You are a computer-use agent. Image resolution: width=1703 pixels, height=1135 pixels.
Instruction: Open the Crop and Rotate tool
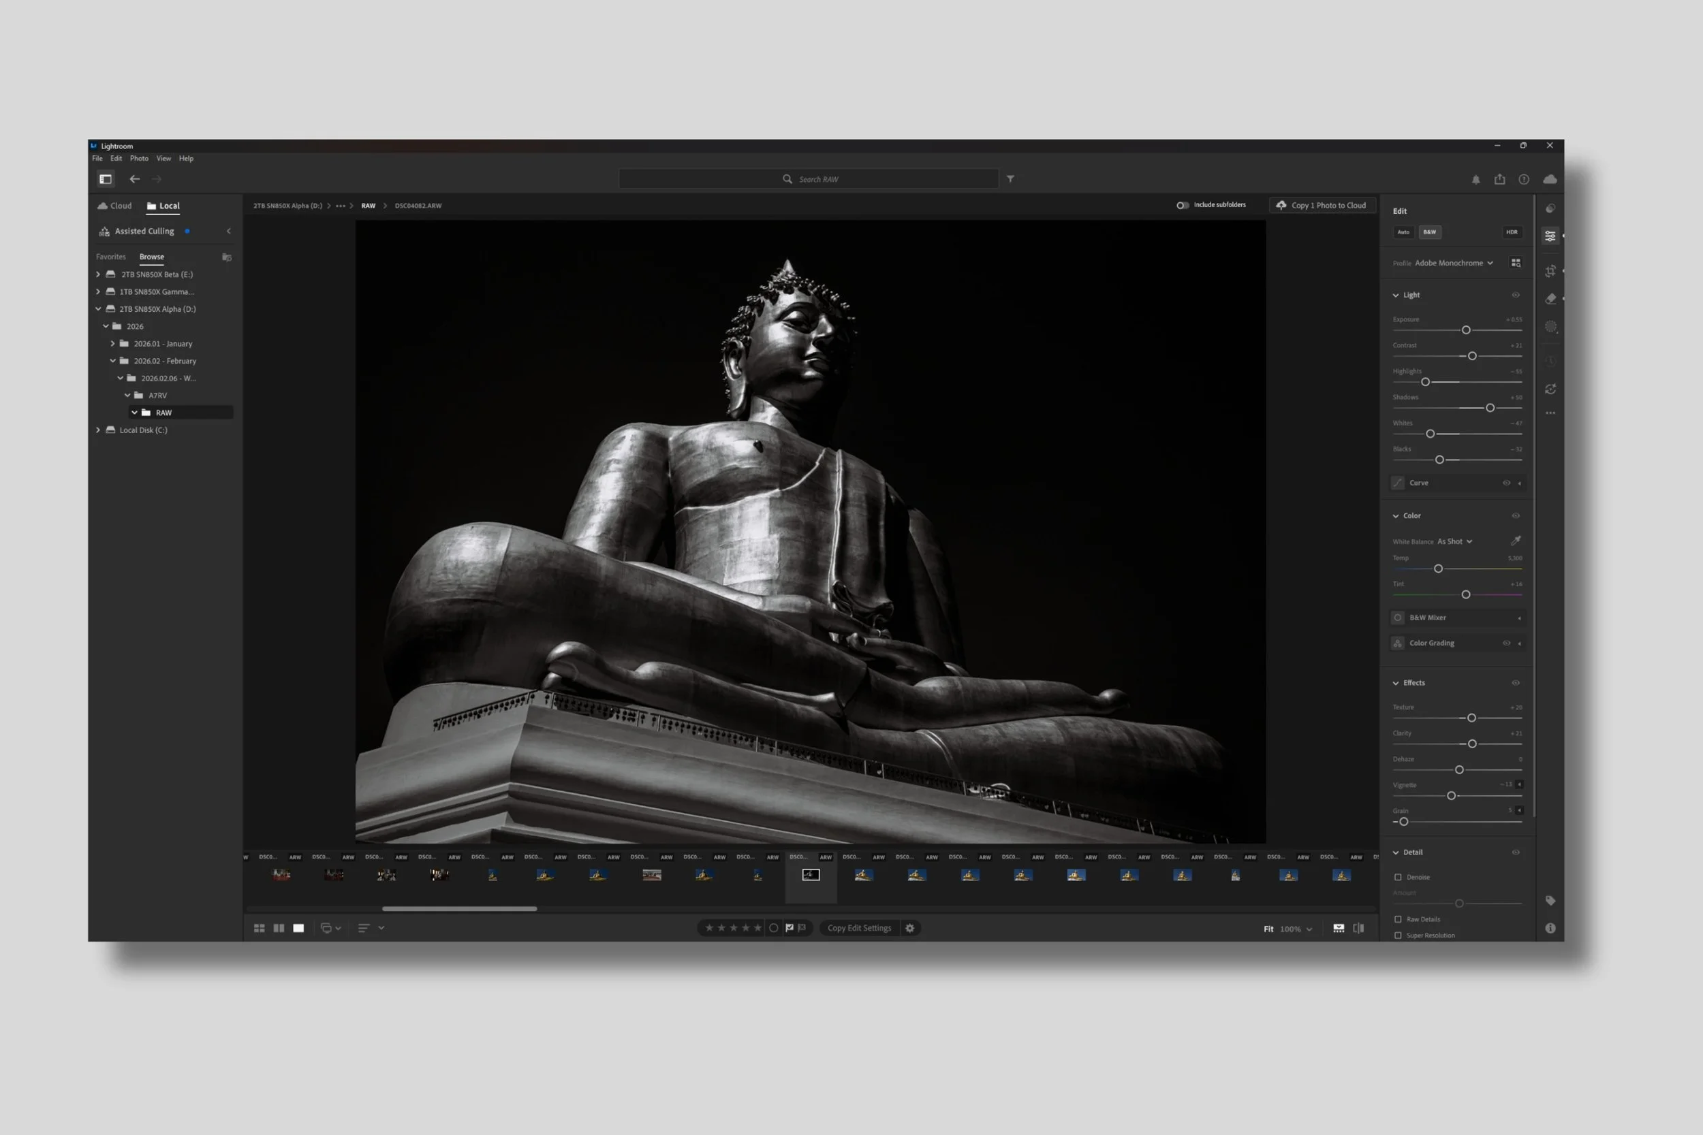point(1550,272)
